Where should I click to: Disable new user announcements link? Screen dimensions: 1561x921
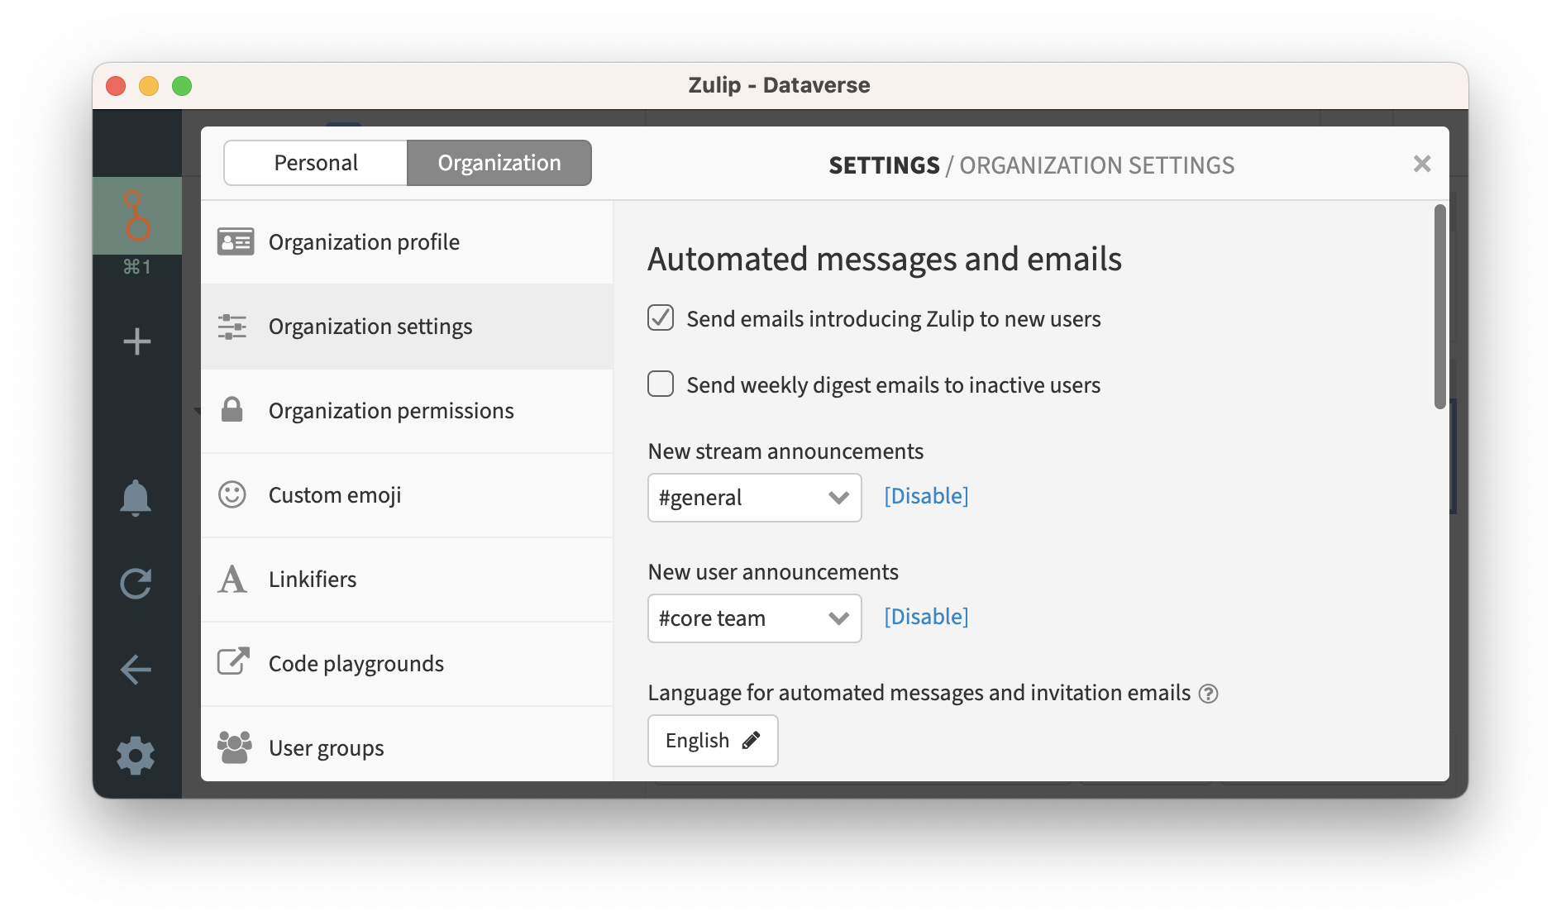[x=926, y=617]
